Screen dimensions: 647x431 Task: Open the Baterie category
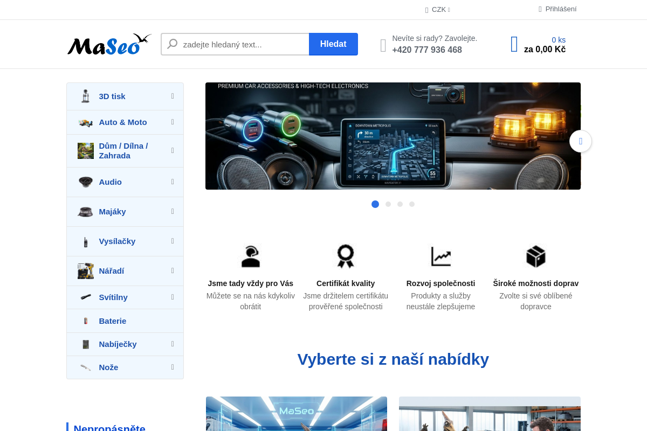tap(112, 321)
